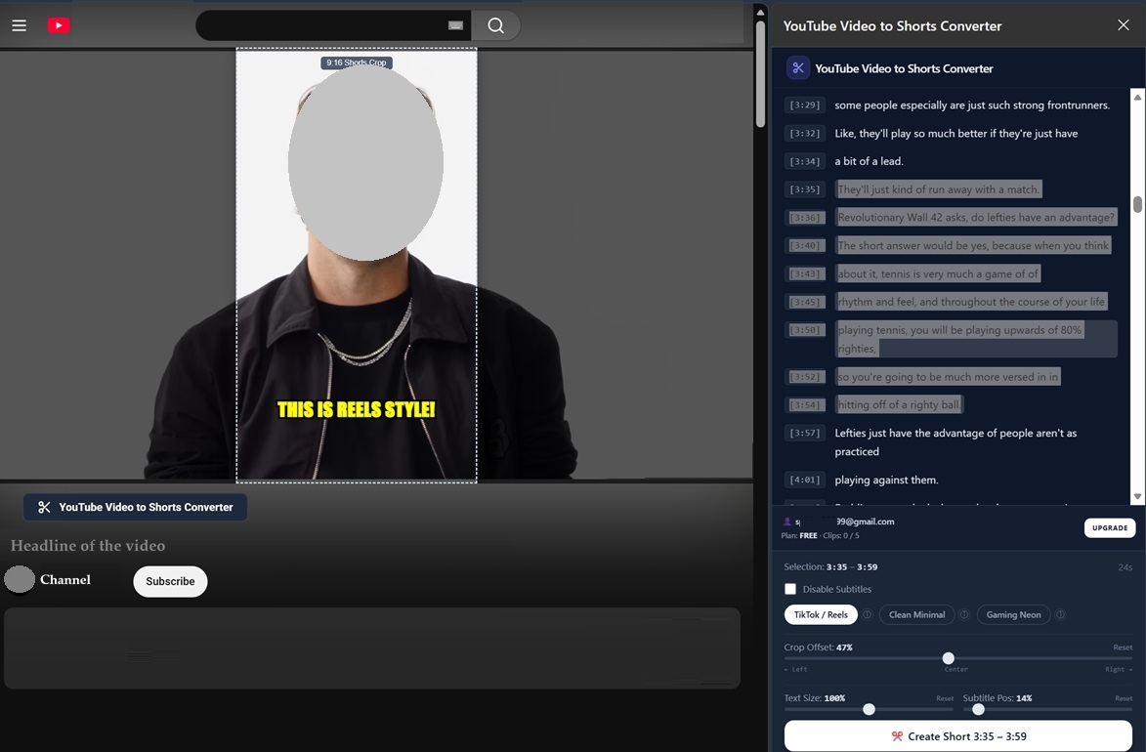Click the 'THIS IS REELS STYLE!' subtitle preview
Image resolution: width=1146 pixels, height=752 pixels.
[356, 410]
